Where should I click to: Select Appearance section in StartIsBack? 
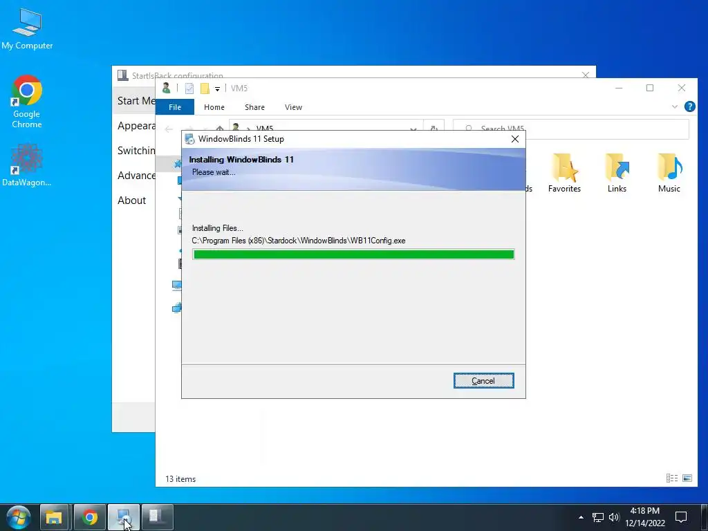click(136, 126)
